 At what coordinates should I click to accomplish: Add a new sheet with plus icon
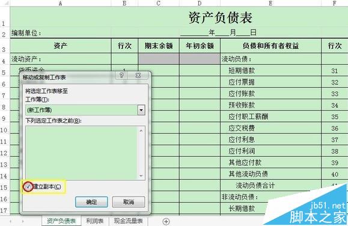tap(166, 221)
